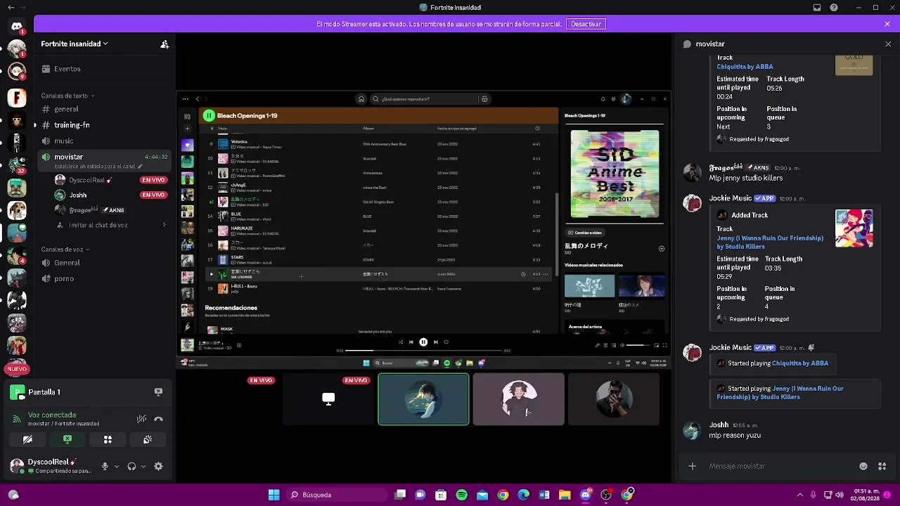Viewport: 900px width, 506px height.
Task: Click the Liked Songs heart in streamed Spotify sidebar
Action: click(x=187, y=145)
